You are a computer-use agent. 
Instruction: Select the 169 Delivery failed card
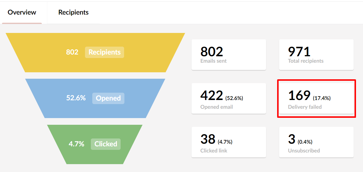tap(316, 99)
